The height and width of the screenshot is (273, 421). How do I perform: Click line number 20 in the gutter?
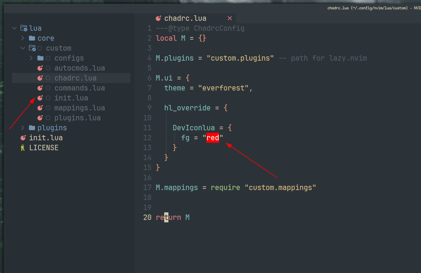147,217
